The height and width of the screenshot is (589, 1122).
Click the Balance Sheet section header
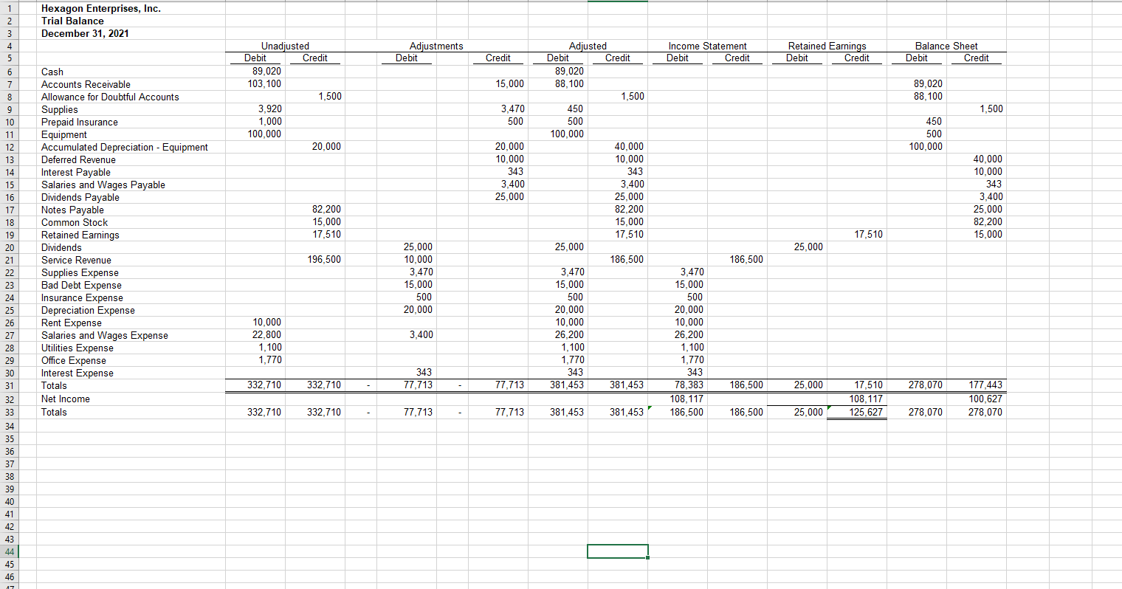pos(946,46)
